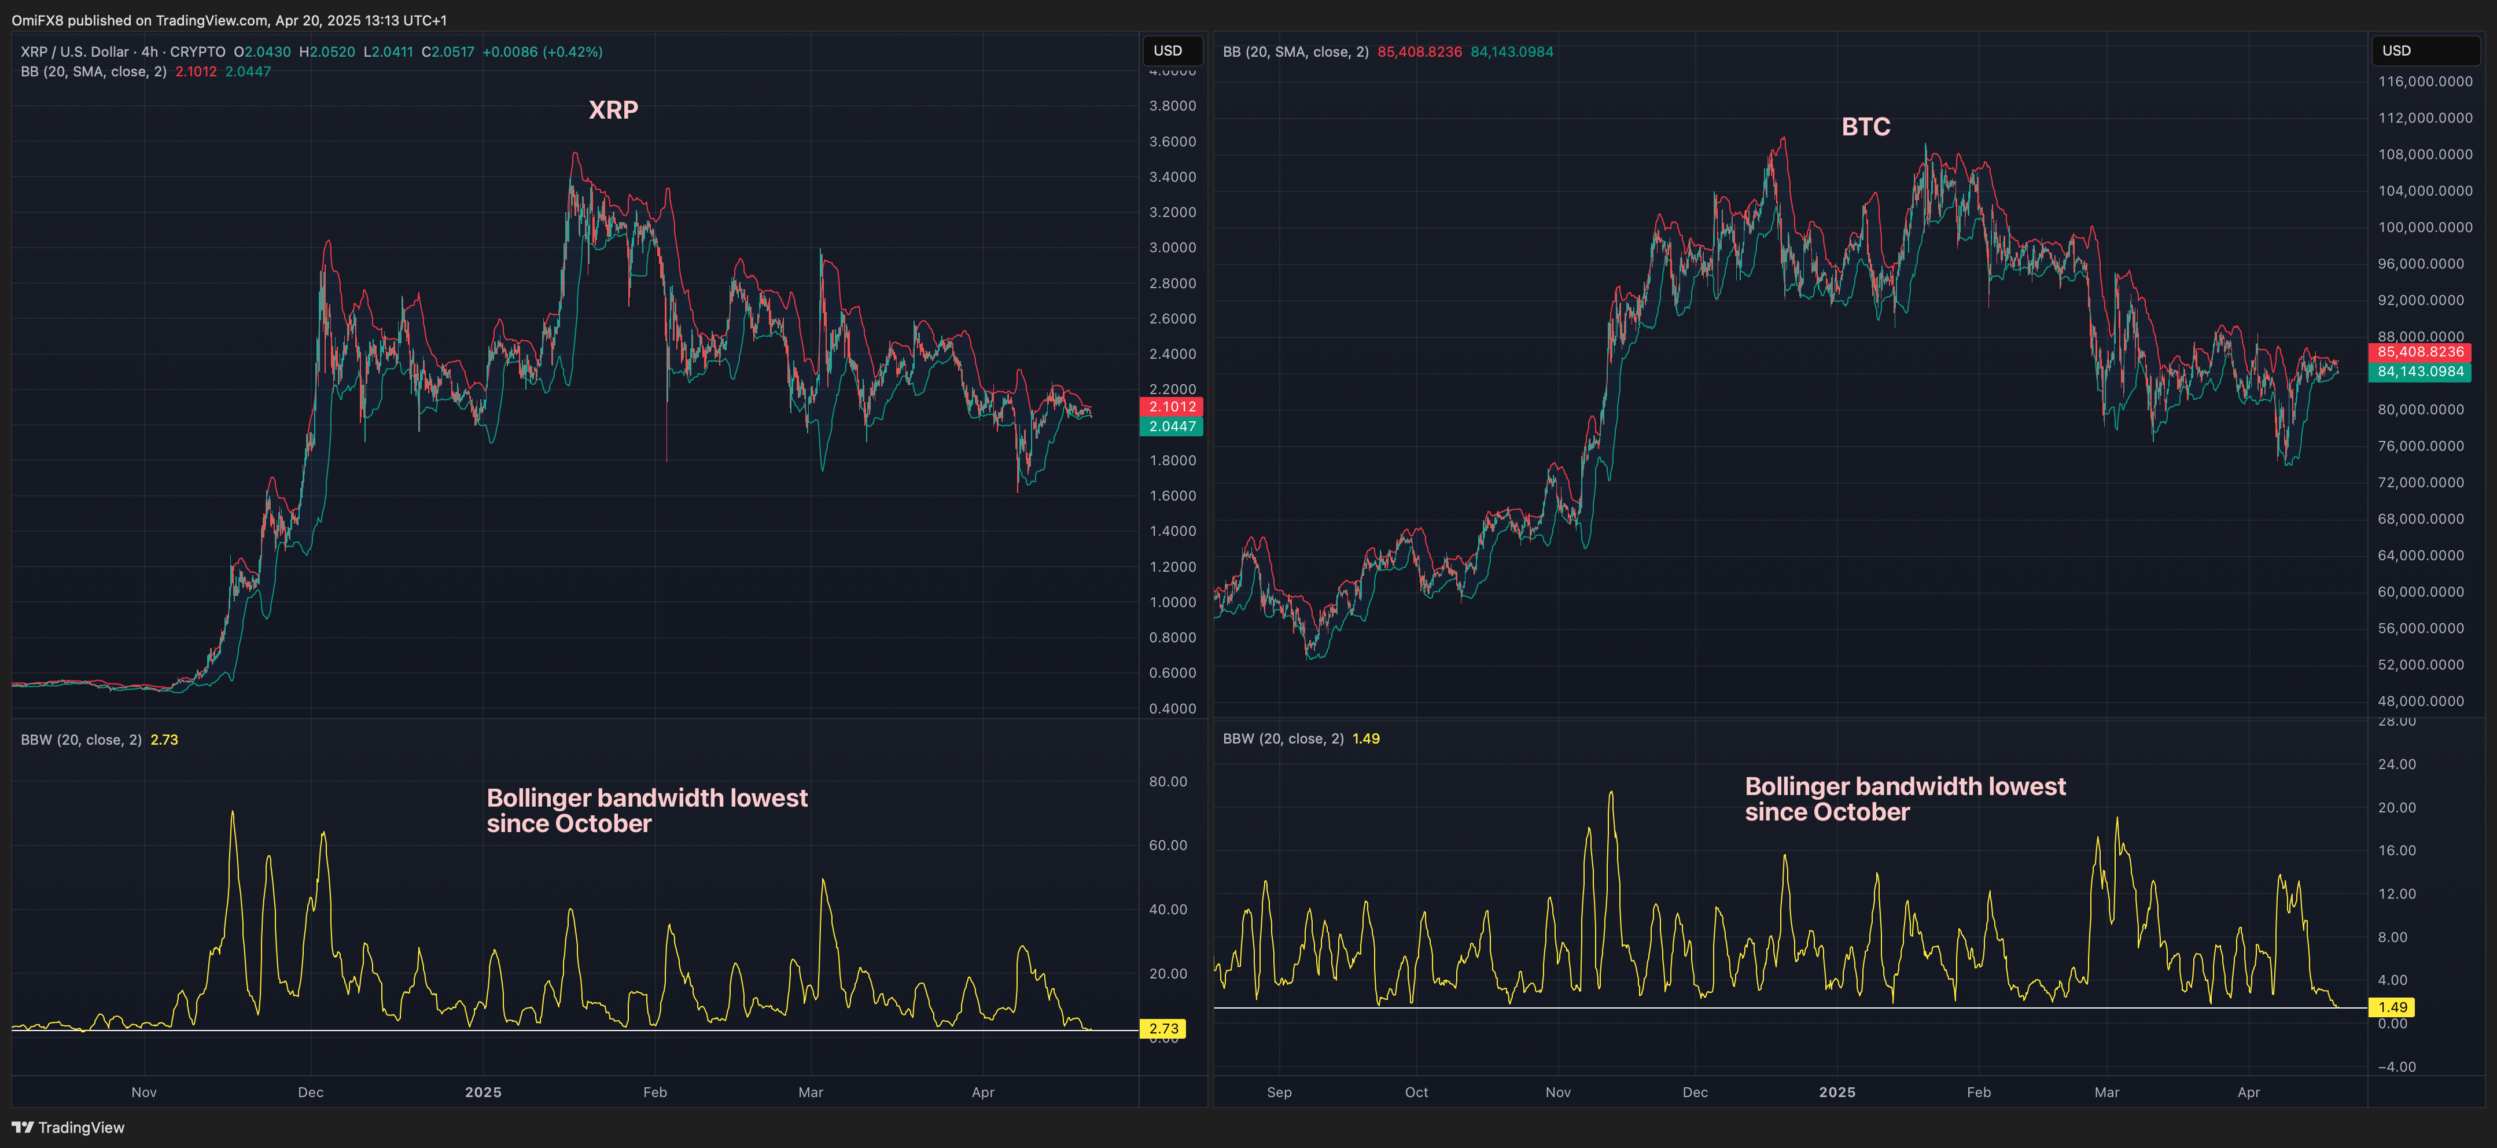2497x1148 pixels.
Task: Click the red 85,408.8236 price tag
Action: point(2419,352)
